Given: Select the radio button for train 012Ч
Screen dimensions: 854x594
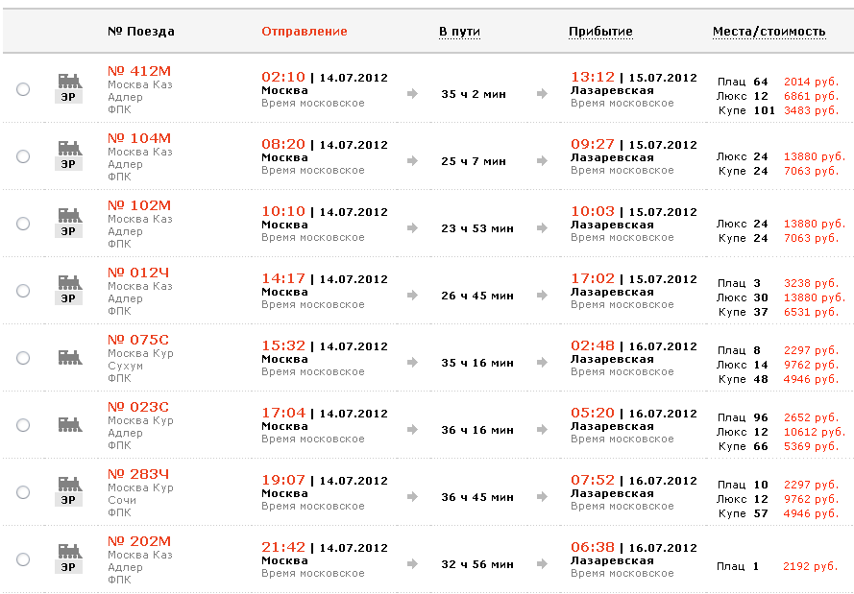Looking at the screenshot, I should click(x=23, y=291).
